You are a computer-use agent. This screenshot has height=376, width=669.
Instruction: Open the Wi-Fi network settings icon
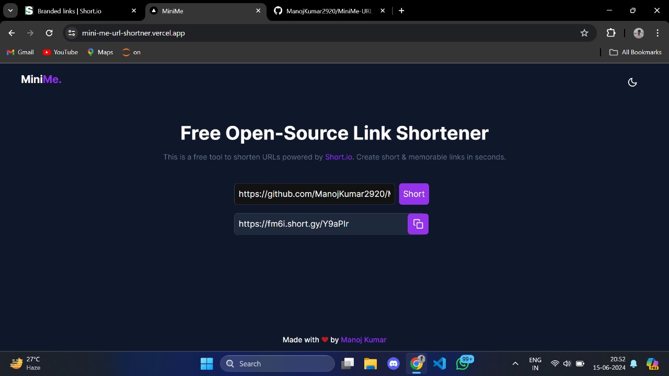click(555, 364)
